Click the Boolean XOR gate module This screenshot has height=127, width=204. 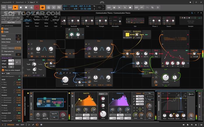[x=146, y=73]
